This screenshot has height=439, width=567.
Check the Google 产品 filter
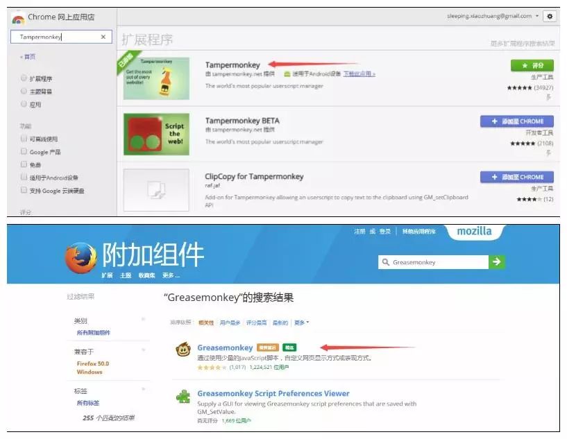click(24, 151)
